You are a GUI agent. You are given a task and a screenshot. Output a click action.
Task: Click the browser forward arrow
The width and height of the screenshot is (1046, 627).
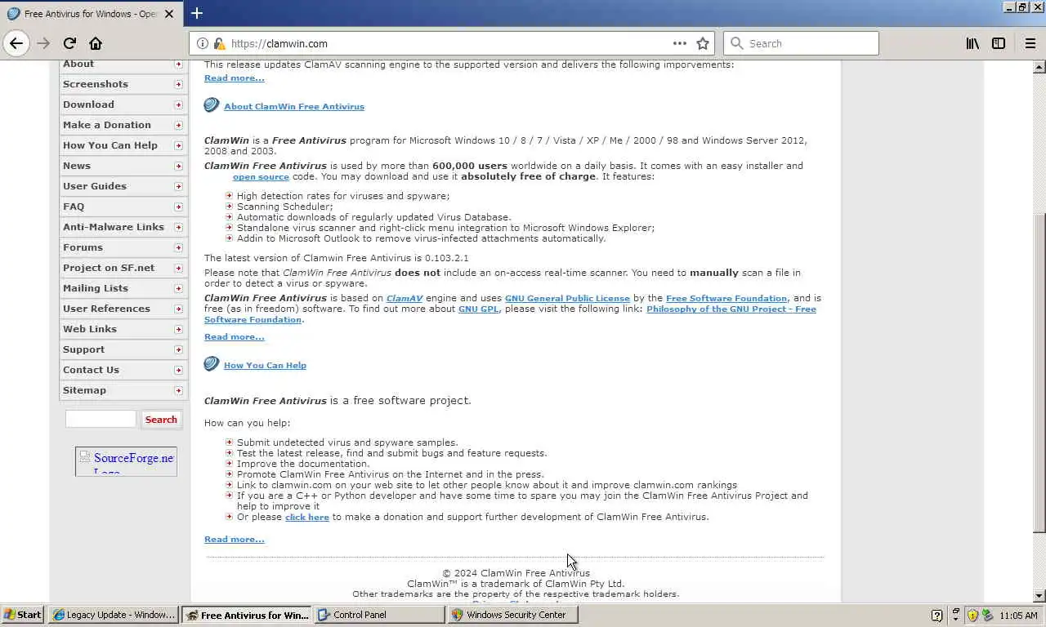tap(43, 43)
